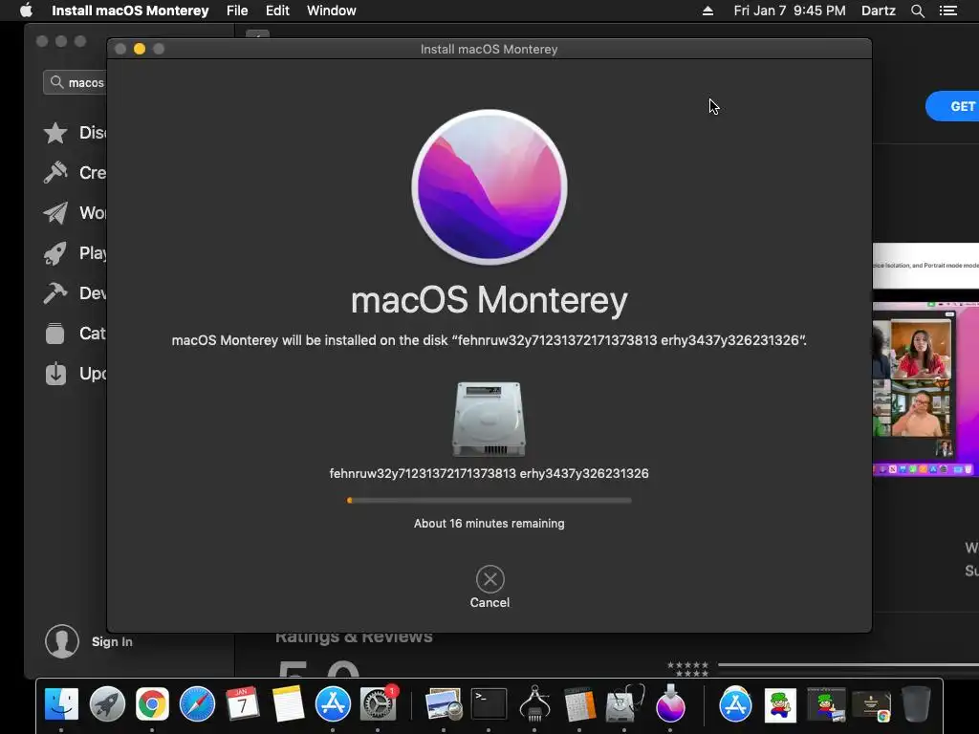Open Notes from the Dock
979x734 pixels.
point(288,704)
